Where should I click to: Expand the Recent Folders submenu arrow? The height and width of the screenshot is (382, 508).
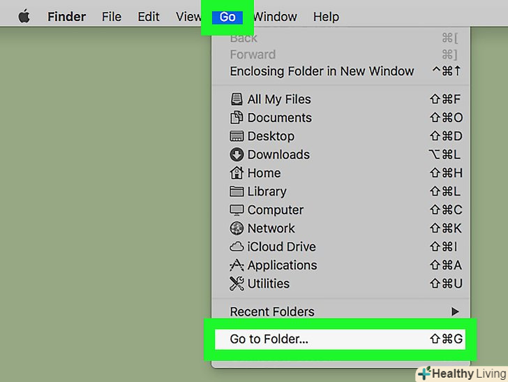pos(455,311)
